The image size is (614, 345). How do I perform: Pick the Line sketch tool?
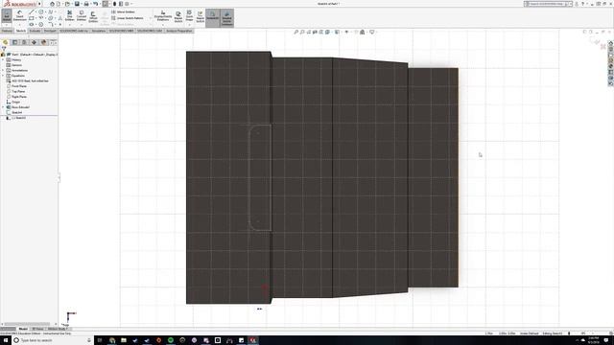pyautogui.click(x=32, y=12)
